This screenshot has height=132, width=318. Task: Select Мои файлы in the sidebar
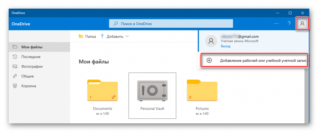(32, 47)
